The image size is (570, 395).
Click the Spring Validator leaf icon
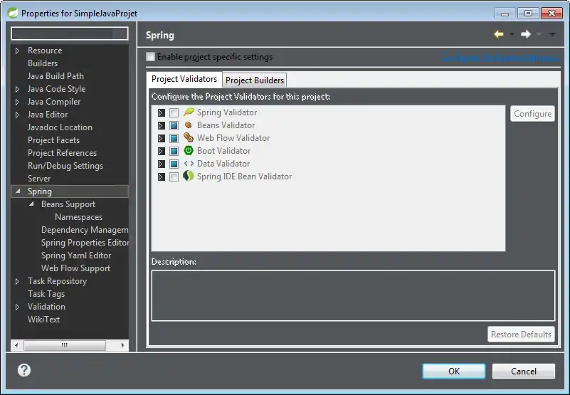(189, 112)
